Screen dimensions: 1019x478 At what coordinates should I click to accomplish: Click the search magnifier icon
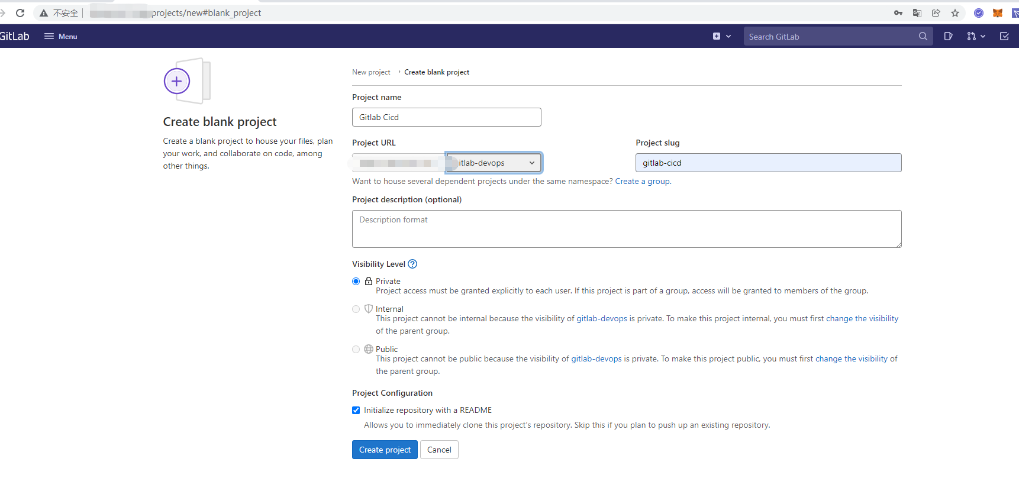pyautogui.click(x=923, y=36)
